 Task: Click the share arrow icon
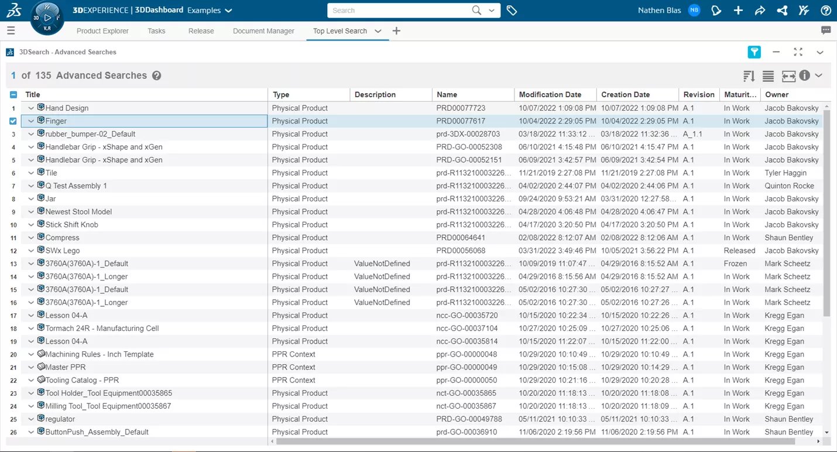pyautogui.click(x=760, y=11)
